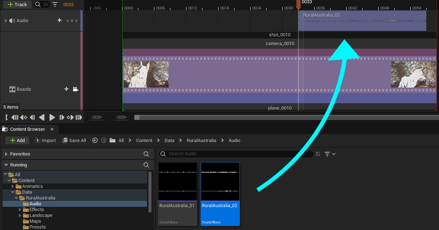This screenshot has height=230, width=439.
Task: Open the chevron dropdown after Content breadcrumb
Action: pyautogui.click(x=159, y=140)
